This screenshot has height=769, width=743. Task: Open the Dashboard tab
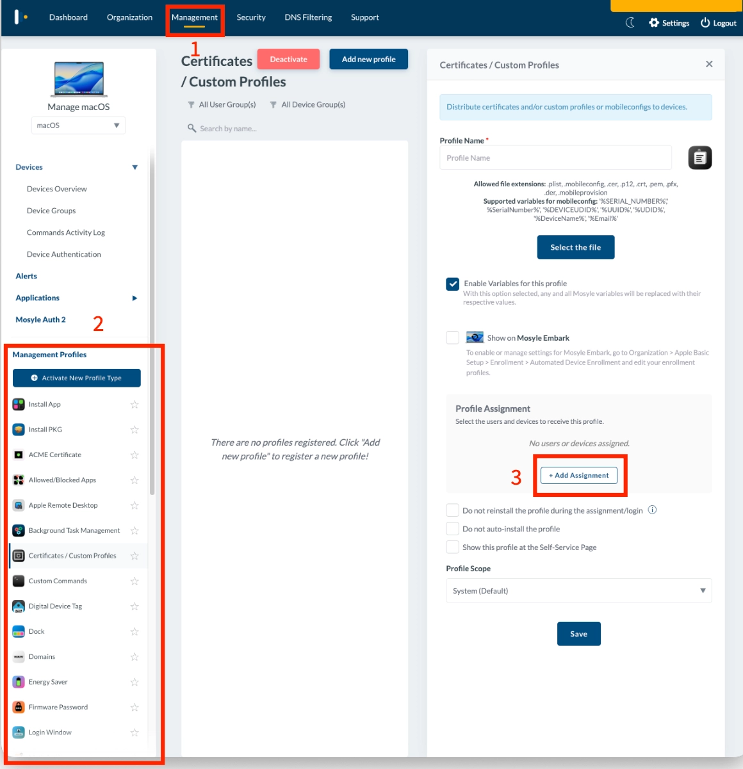click(x=69, y=17)
